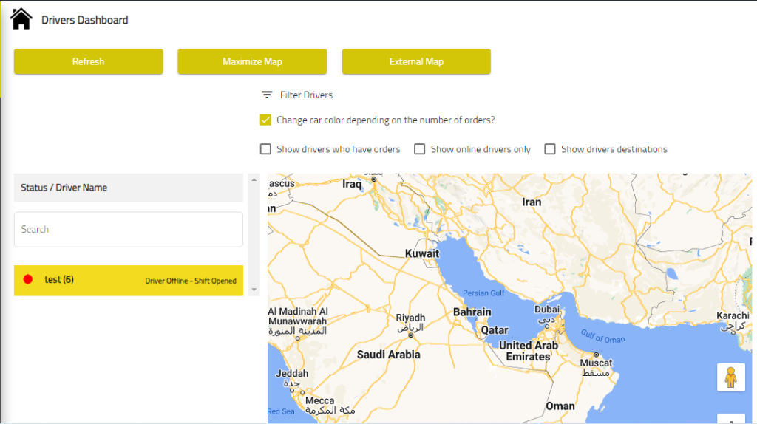
Task: Enable Show drivers who have orders
Action: [x=265, y=149]
